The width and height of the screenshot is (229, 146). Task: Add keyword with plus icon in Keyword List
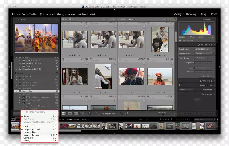[179, 85]
